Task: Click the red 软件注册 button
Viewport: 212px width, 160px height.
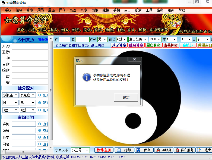Action: point(104,150)
